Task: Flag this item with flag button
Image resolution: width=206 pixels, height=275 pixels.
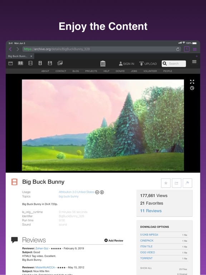Action: (x=187, y=183)
